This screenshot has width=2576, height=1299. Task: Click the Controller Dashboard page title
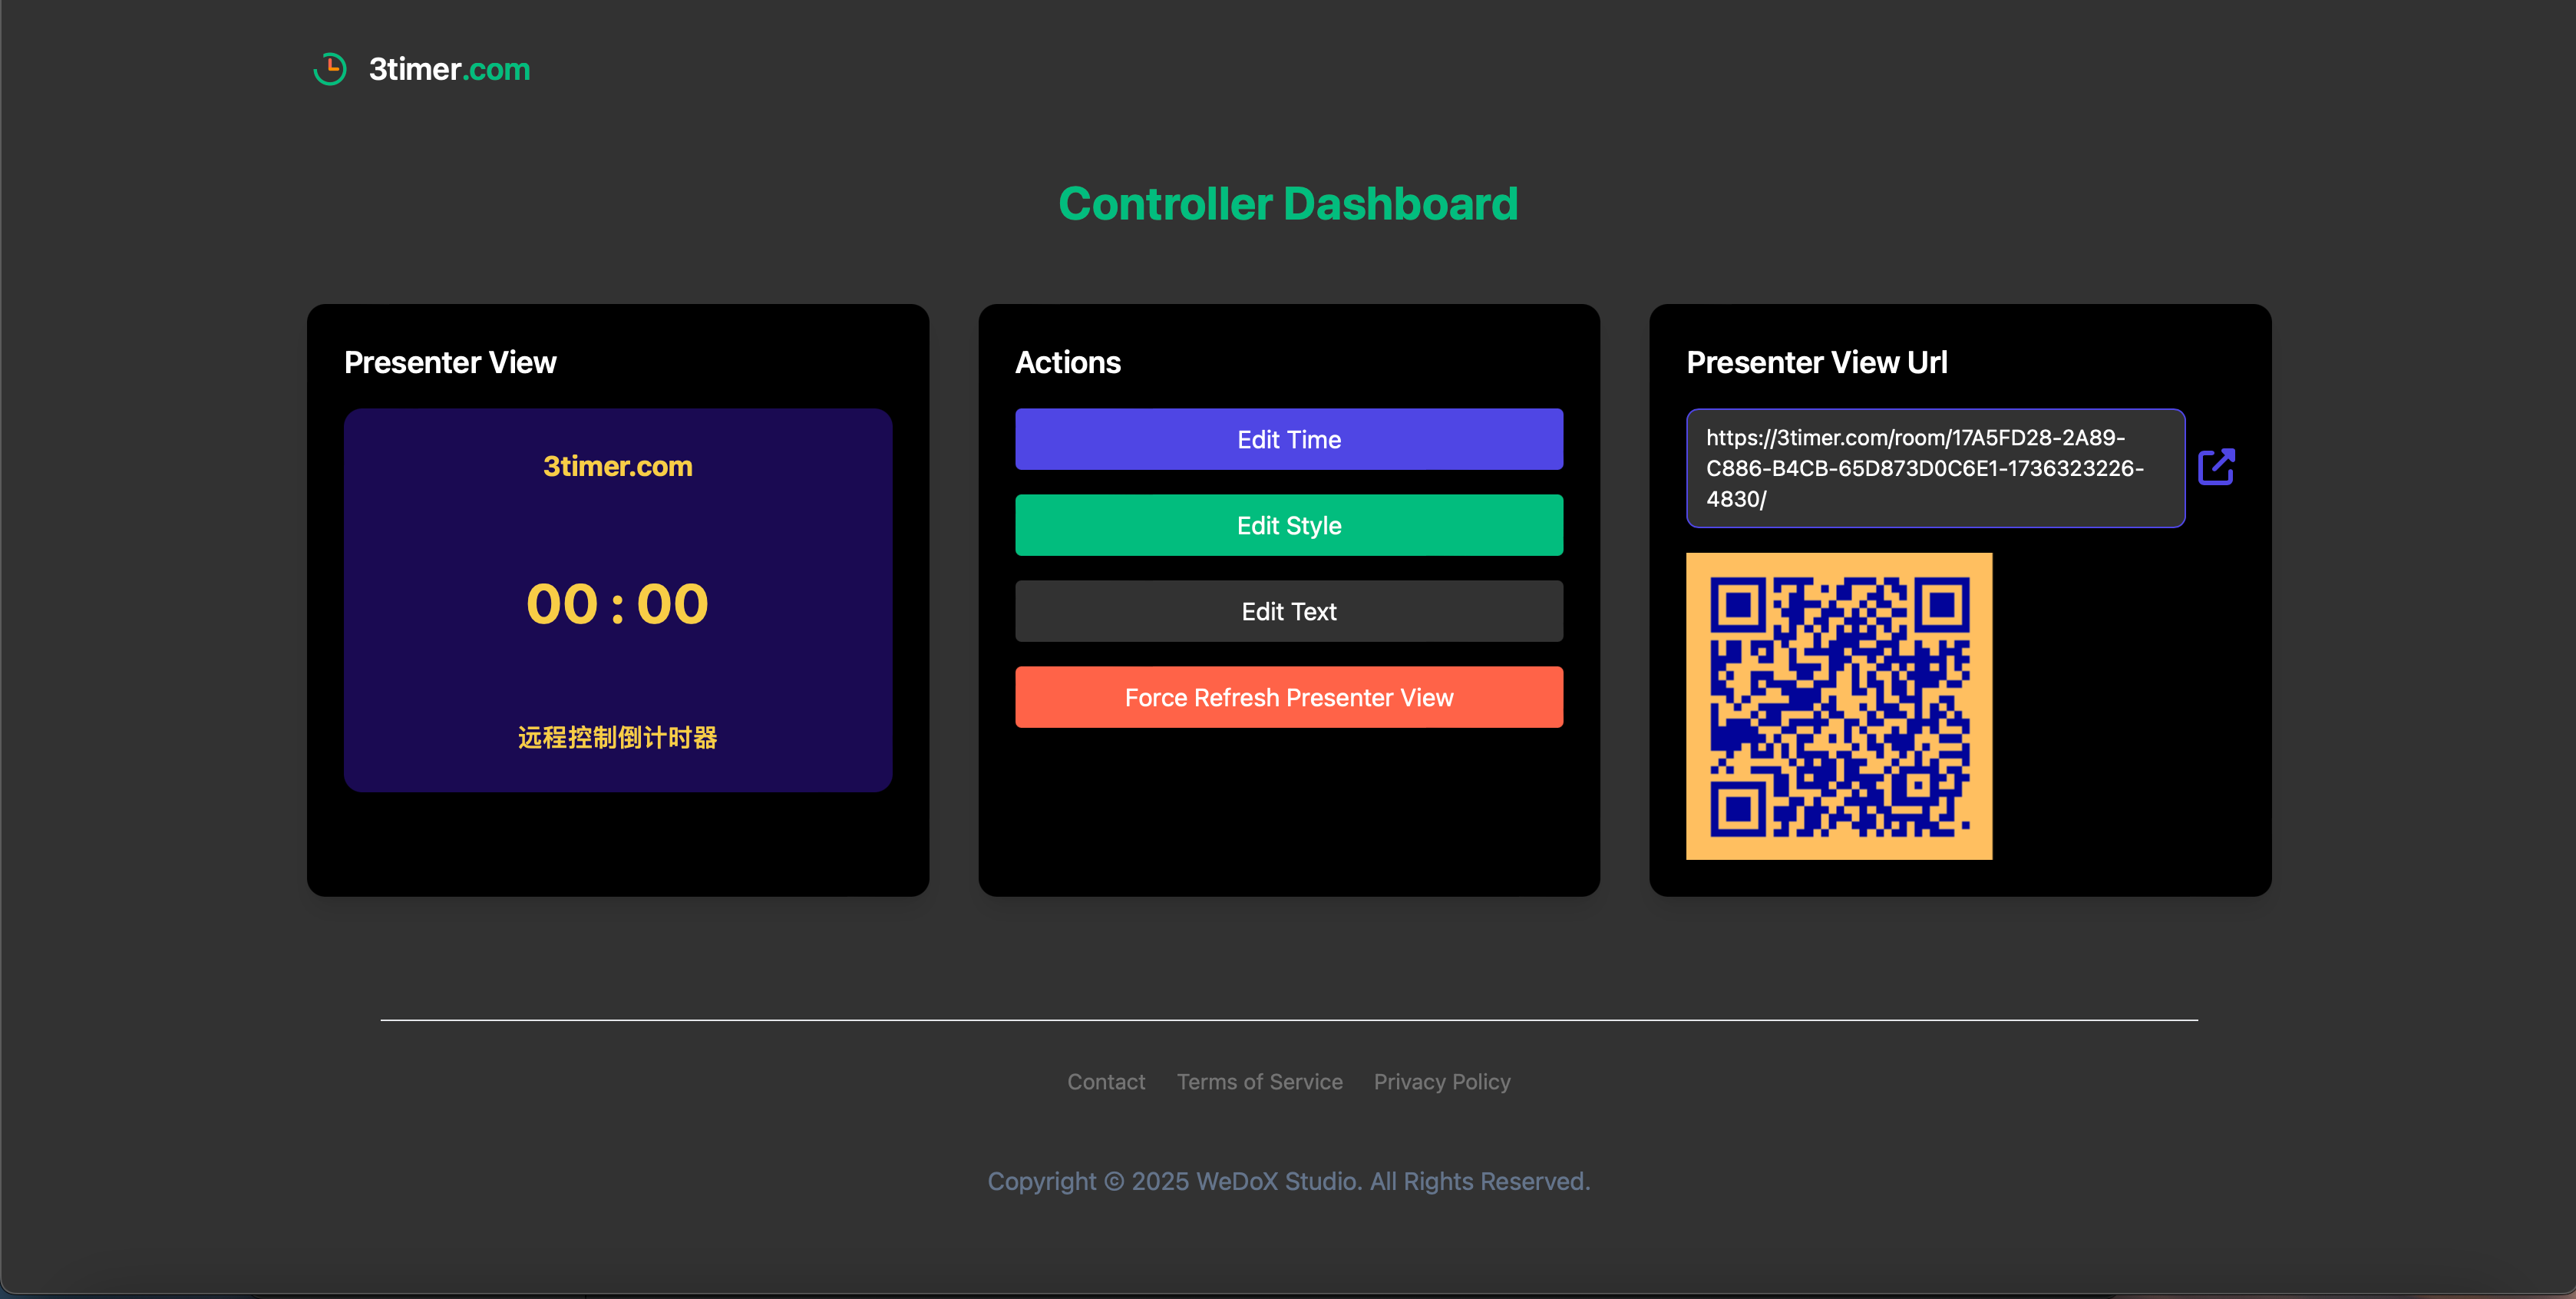click(x=1288, y=203)
